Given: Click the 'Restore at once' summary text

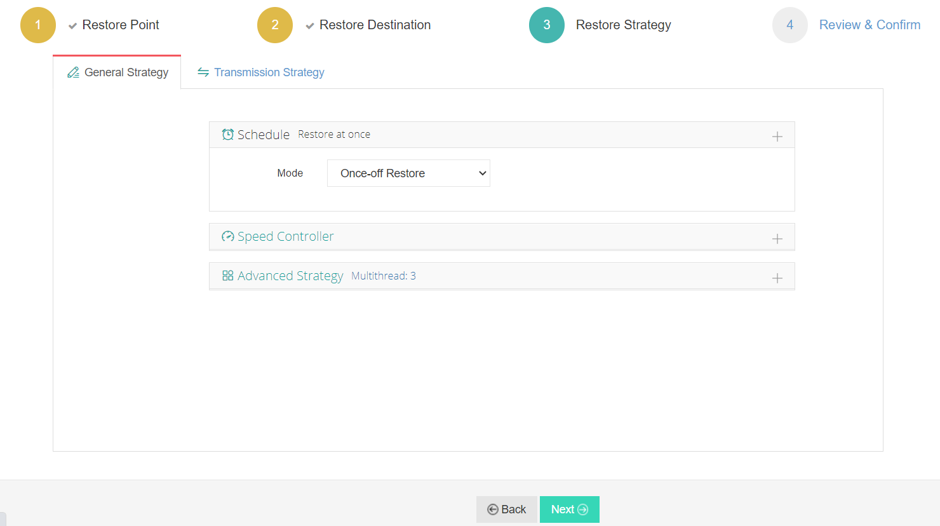Looking at the screenshot, I should pos(334,135).
